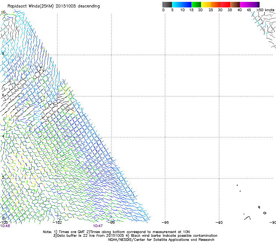
Task: Click the latitude label '4'
Action: pyautogui.click(x=3, y=136)
